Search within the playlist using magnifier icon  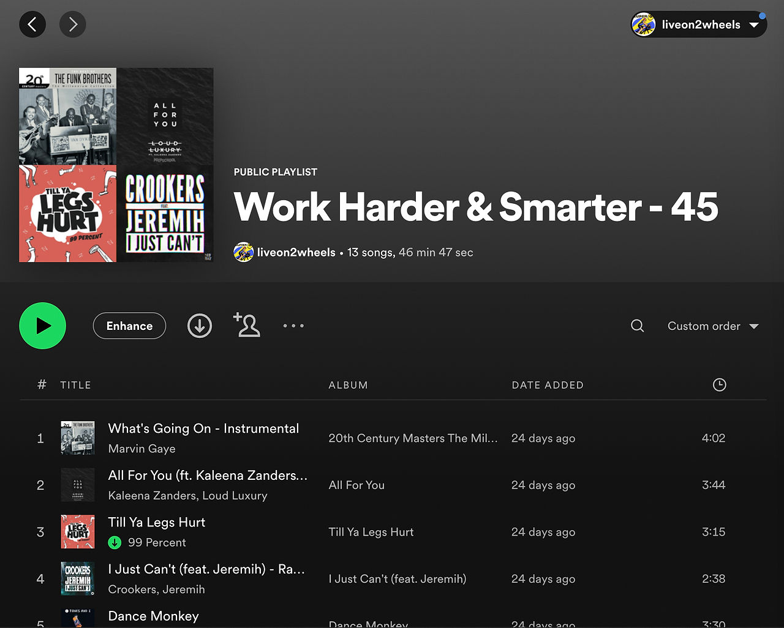(x=638, y=326)
